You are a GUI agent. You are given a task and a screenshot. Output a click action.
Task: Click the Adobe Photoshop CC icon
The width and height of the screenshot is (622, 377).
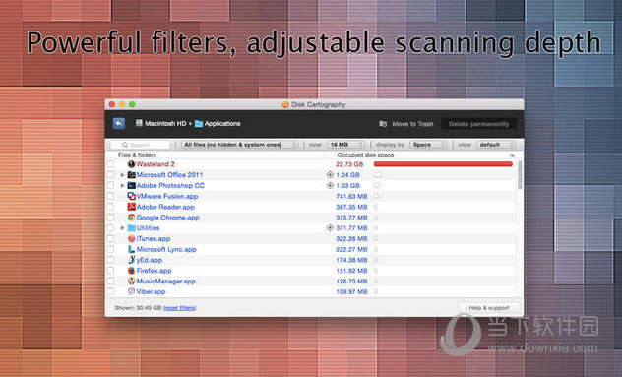[x=131, y=186]
